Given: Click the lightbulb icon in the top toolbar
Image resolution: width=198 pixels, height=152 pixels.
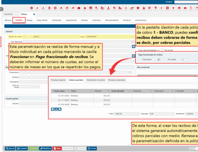Looking at the screenshot, I should [173, 8].
